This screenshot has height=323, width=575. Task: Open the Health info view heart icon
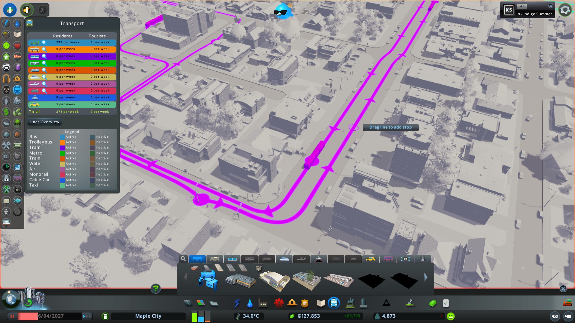(17, 45)
